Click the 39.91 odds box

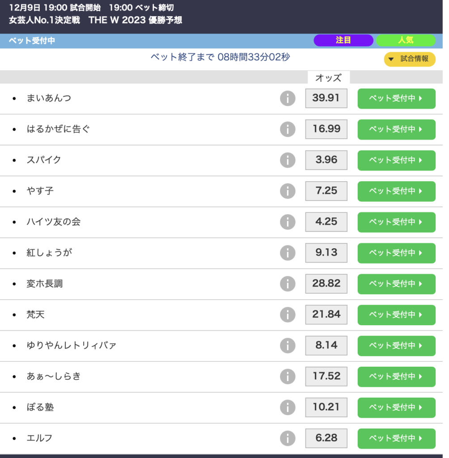point(326,98)
